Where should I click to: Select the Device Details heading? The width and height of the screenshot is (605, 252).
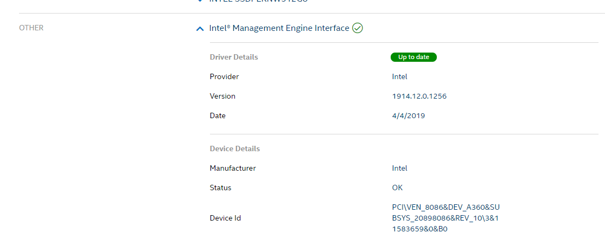pos(234,148)
